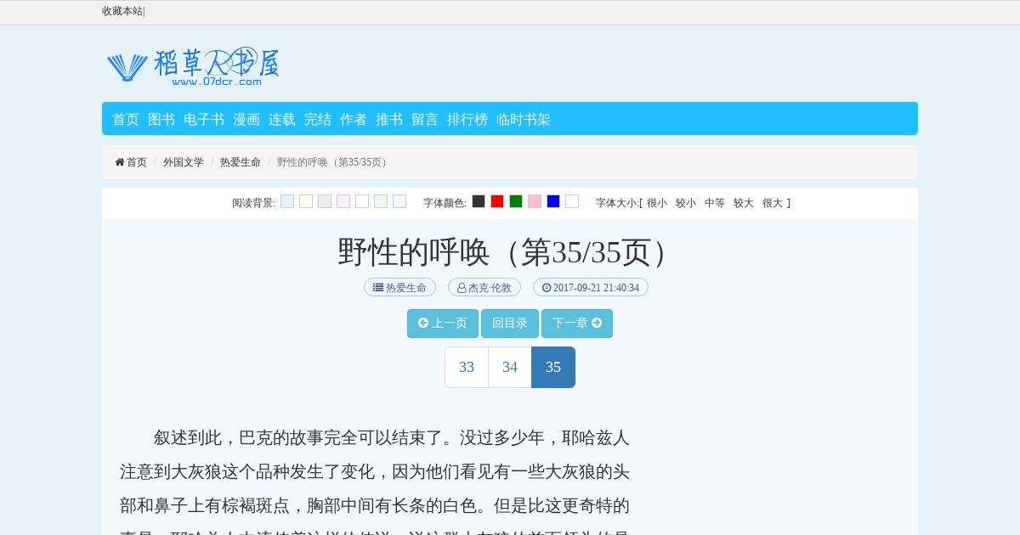Viewport: 1020px width, 535px height.
Task: Open 首页 in blue navigation bar
Action: pos(126,120)
